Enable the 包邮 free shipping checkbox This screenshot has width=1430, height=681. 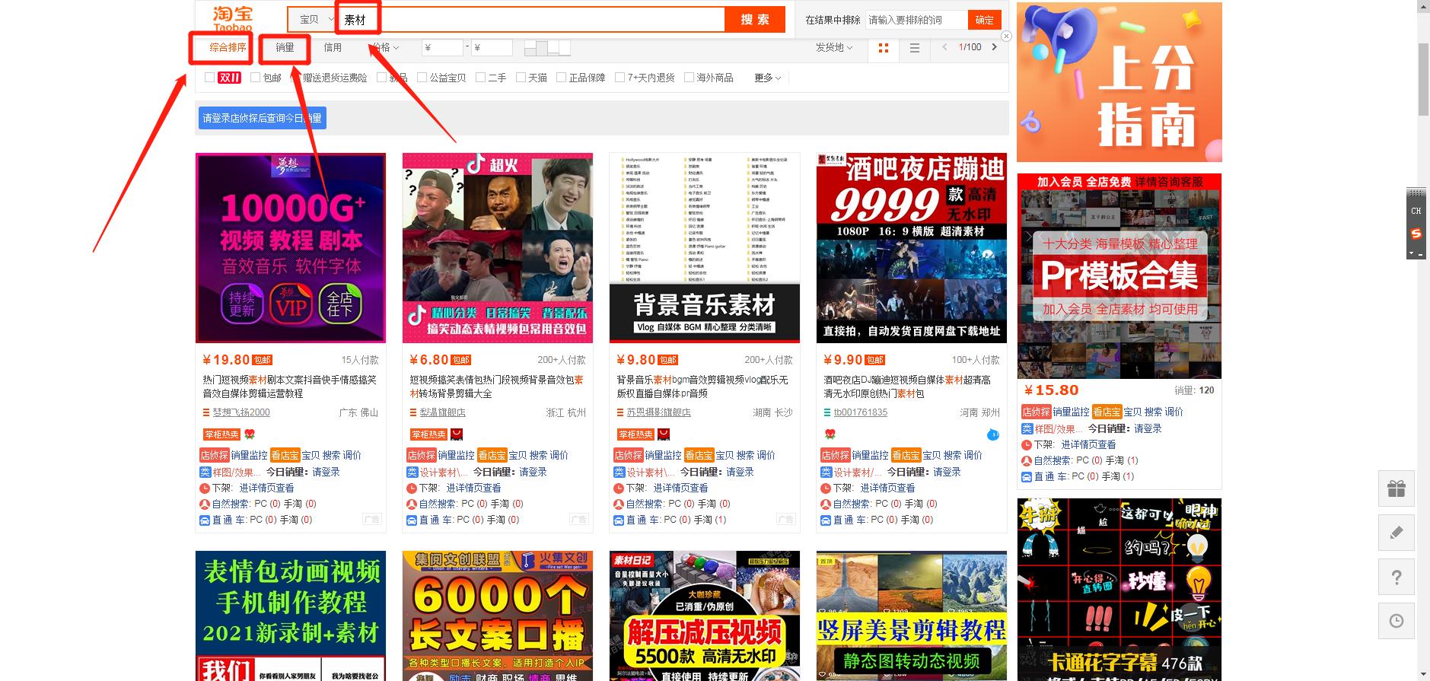point(256,78)
